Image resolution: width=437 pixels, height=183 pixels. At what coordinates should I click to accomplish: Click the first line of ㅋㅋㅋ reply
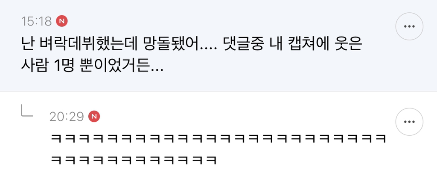click(x=218, y=139)
